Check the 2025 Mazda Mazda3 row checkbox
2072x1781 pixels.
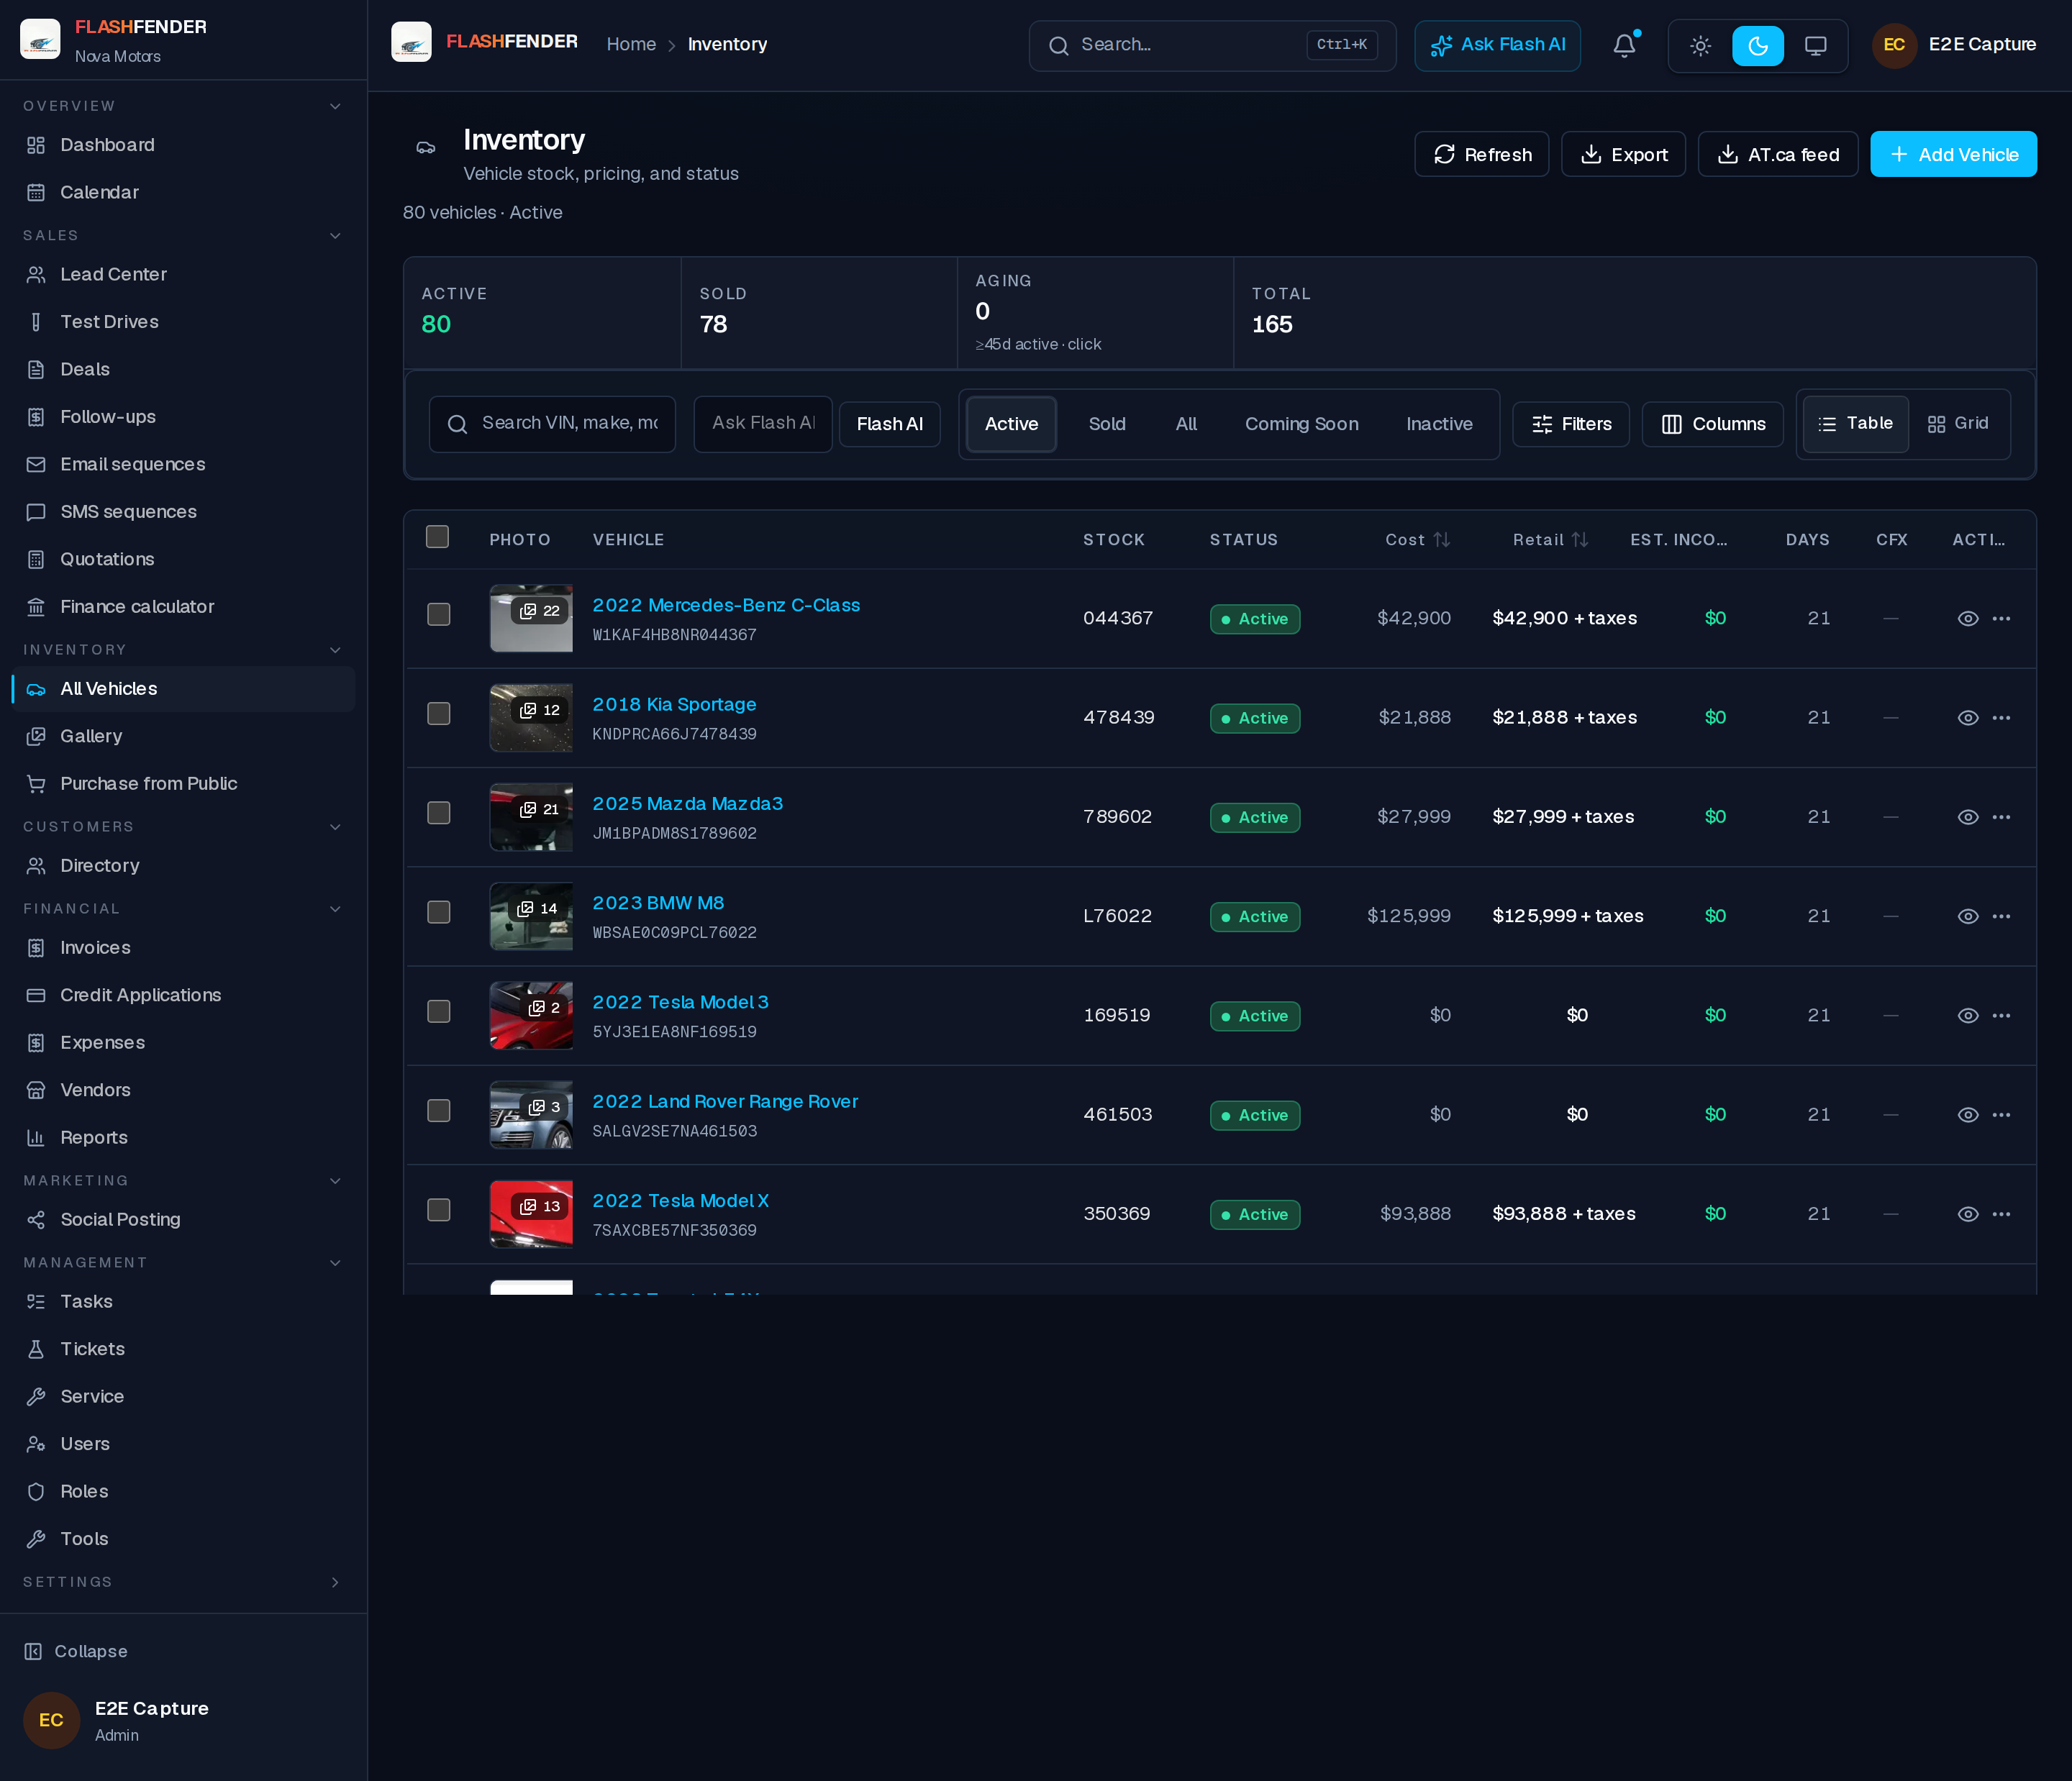(439, 813)
